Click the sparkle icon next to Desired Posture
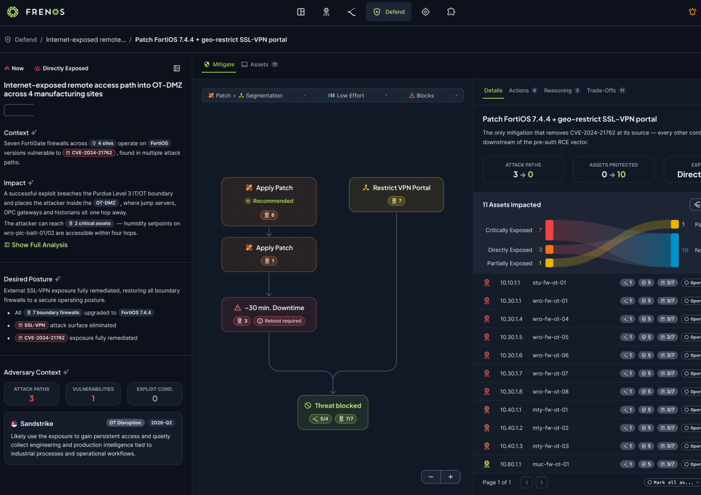Screen dimensions: 701x495 (57, 279)
